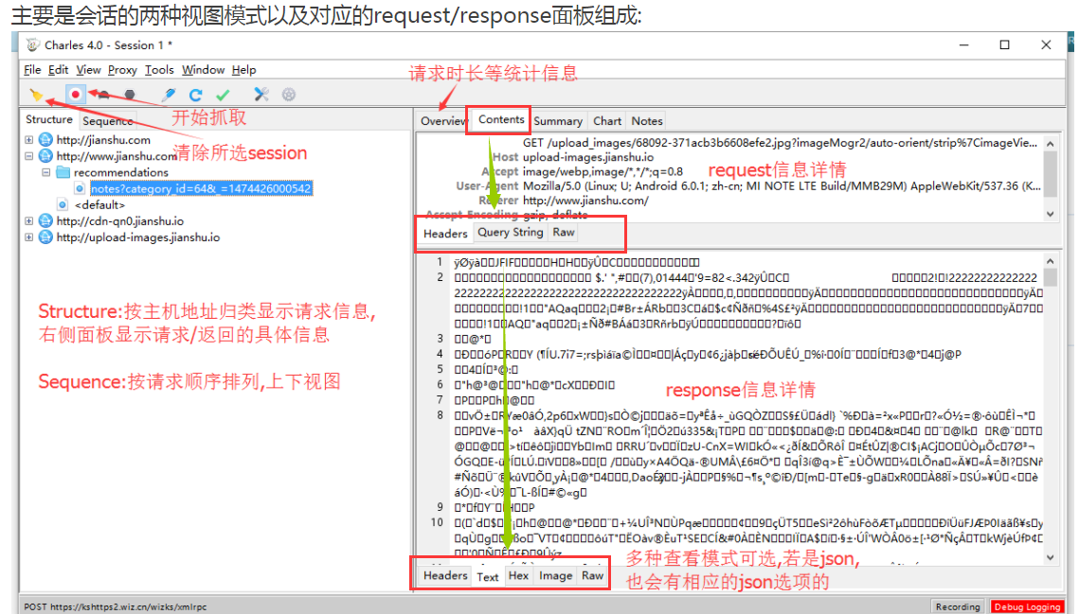Click the green Validate checkmark icon
This screenshot has width=1079, height=614.
pyautogui.click(x=223, y=95)
